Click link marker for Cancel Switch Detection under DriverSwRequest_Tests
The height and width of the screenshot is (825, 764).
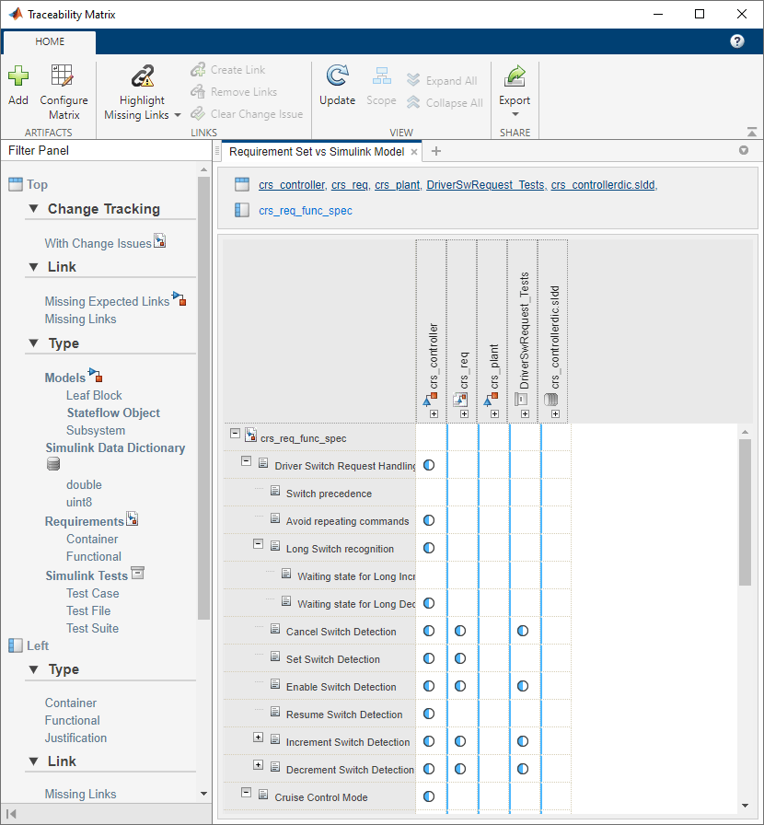523,631
